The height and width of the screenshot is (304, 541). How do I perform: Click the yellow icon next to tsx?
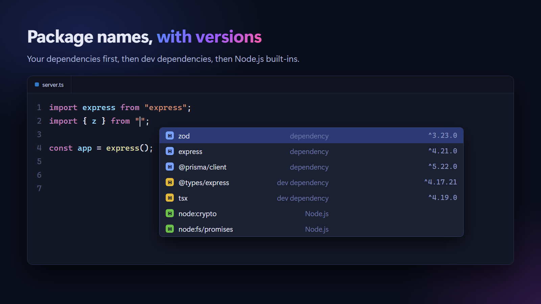click(170, 198)
